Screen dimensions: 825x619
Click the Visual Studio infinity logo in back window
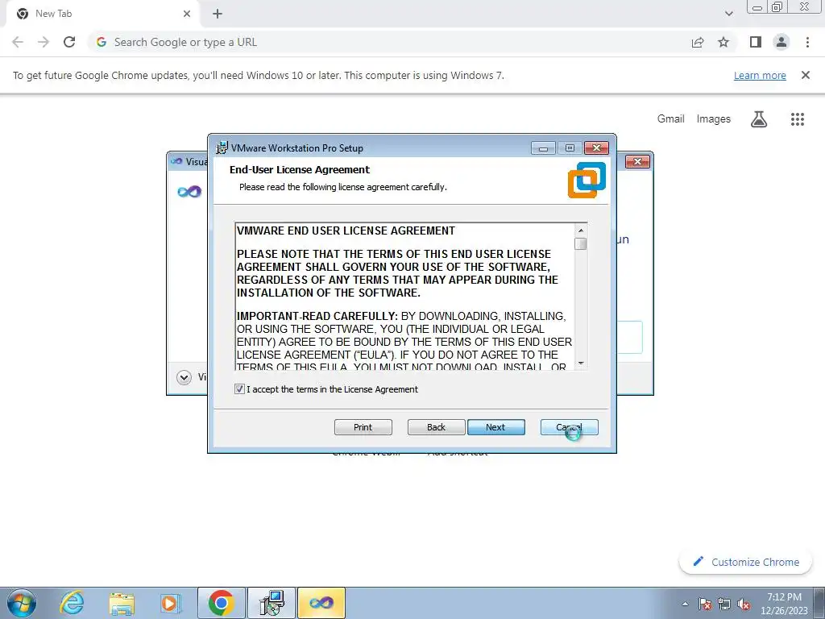(189, 192)
